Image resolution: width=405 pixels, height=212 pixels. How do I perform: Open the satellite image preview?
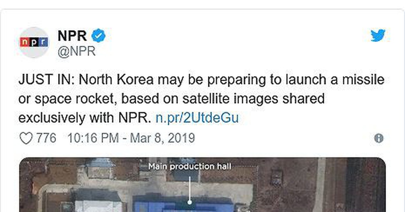202,185
